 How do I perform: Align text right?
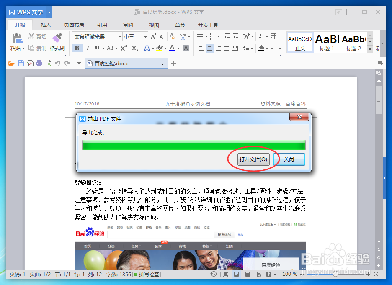click(219, 48)
